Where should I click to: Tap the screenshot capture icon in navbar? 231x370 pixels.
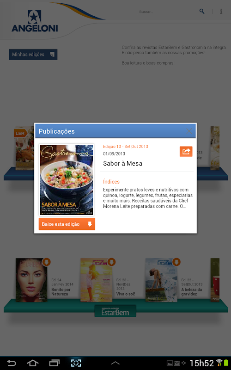76,363
